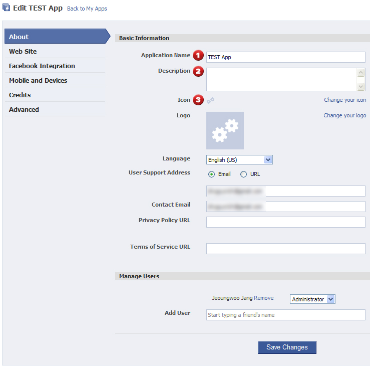Screen dimensions: 370x367
Task: Click the Contact Email field
Action: (x=286, y=207)
